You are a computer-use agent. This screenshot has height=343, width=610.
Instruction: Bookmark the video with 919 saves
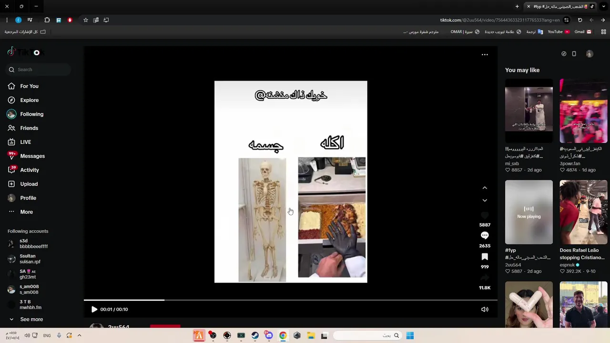[x=485, y=257]
